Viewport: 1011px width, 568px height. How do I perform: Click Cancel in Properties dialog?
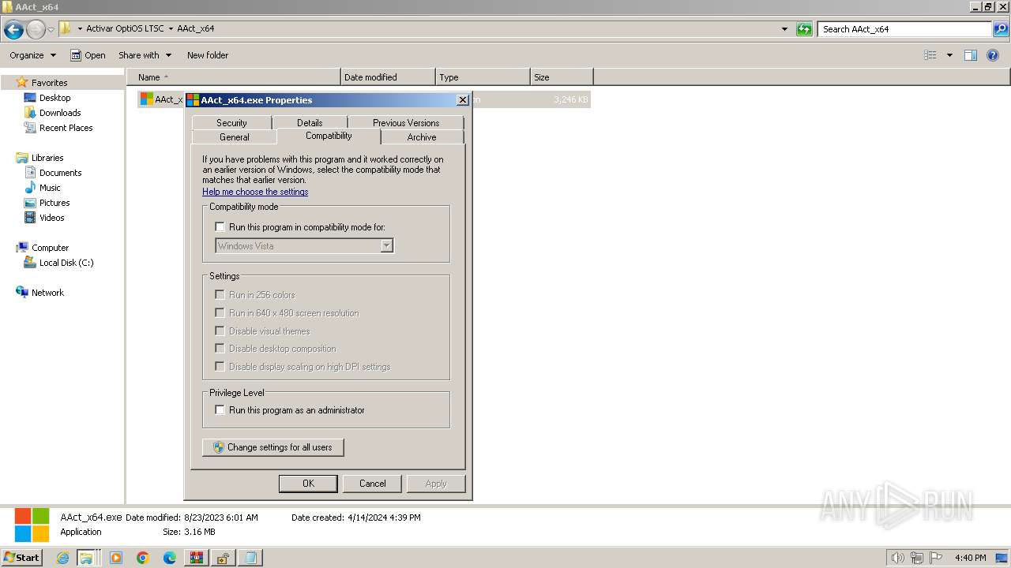[x=373, y=484]
